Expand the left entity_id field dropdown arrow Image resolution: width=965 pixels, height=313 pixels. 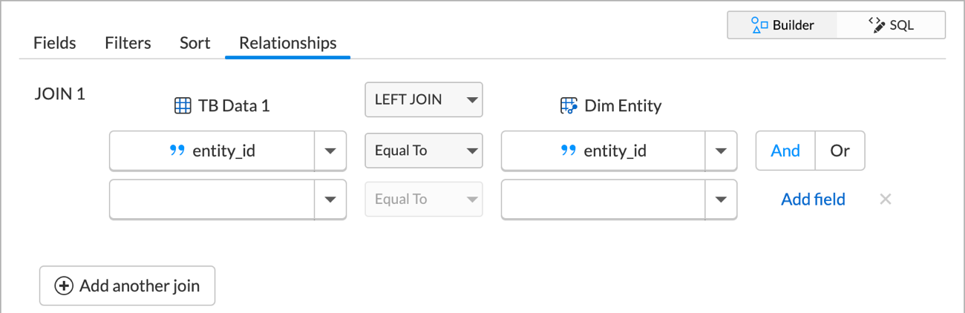pyautogui.click(x=330, y=151)
